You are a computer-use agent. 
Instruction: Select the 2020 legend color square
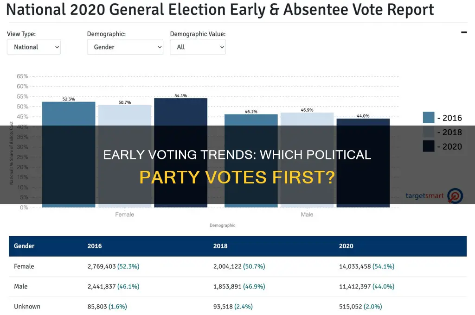coord(428,147)
